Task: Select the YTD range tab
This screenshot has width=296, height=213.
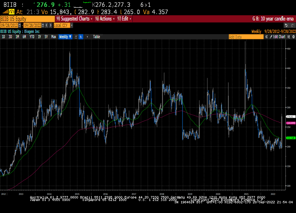Action: point(32,37)
